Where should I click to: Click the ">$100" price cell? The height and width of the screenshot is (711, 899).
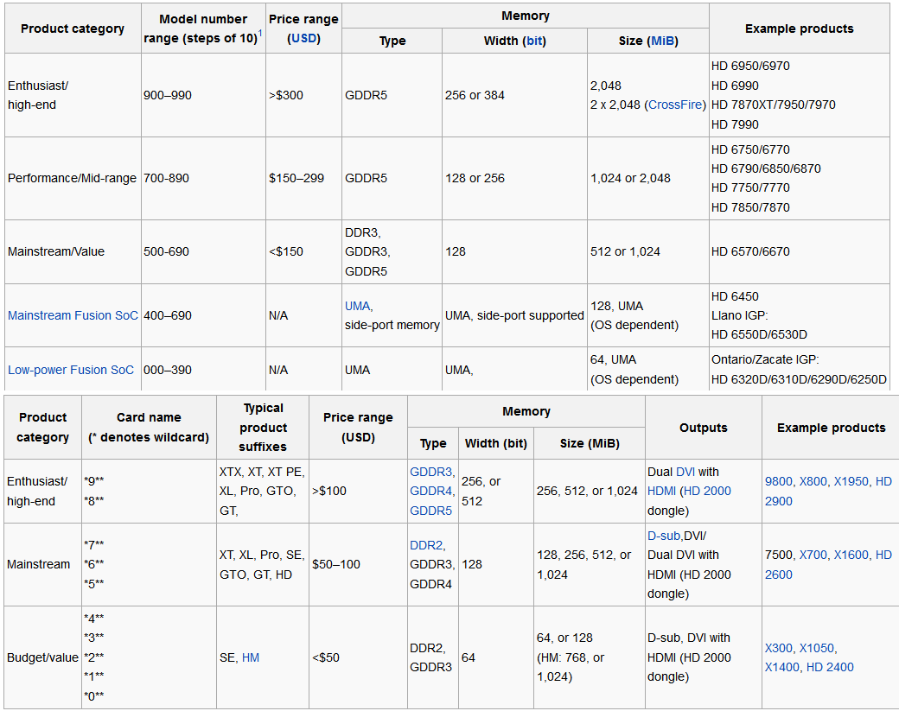tap(359, 491)
